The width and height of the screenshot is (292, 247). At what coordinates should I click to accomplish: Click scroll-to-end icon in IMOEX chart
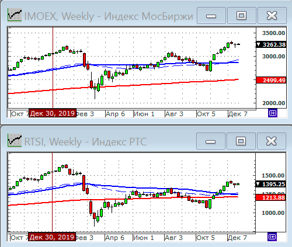click(x=273, y=113)
